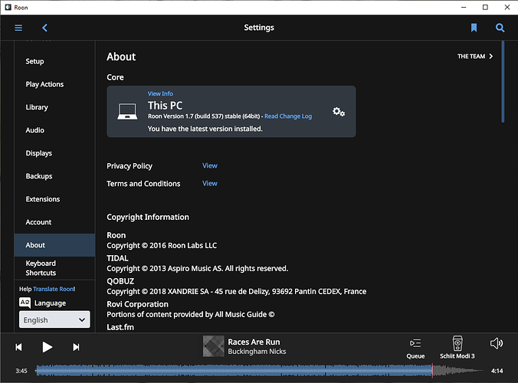518x383 pixels.
Task: Click the Races Are Run track title
Action: [x=254, y=342]
